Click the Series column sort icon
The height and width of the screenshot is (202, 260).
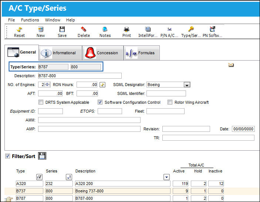69,177
